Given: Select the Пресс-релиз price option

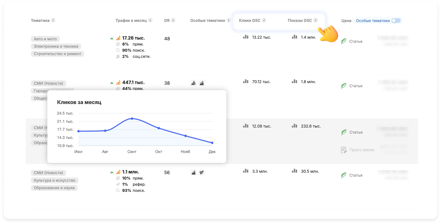Looking at the screenshot, I should tap(362, 150).
